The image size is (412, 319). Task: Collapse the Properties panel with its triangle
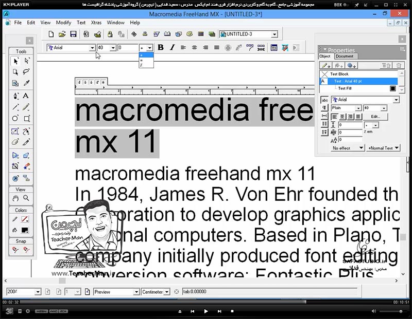coord(325,49)
